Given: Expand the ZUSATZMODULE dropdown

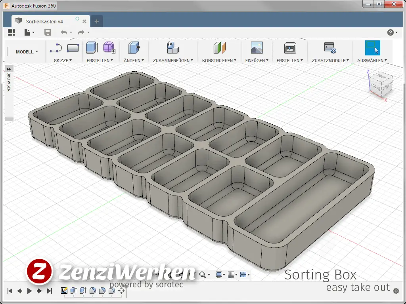Looking at the screenshot, I should [x=330, y=61].
